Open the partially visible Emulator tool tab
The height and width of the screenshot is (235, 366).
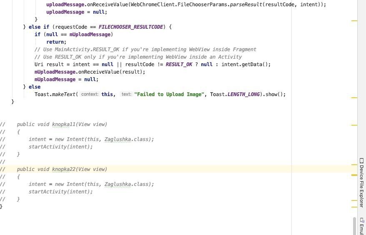(362, 226)
